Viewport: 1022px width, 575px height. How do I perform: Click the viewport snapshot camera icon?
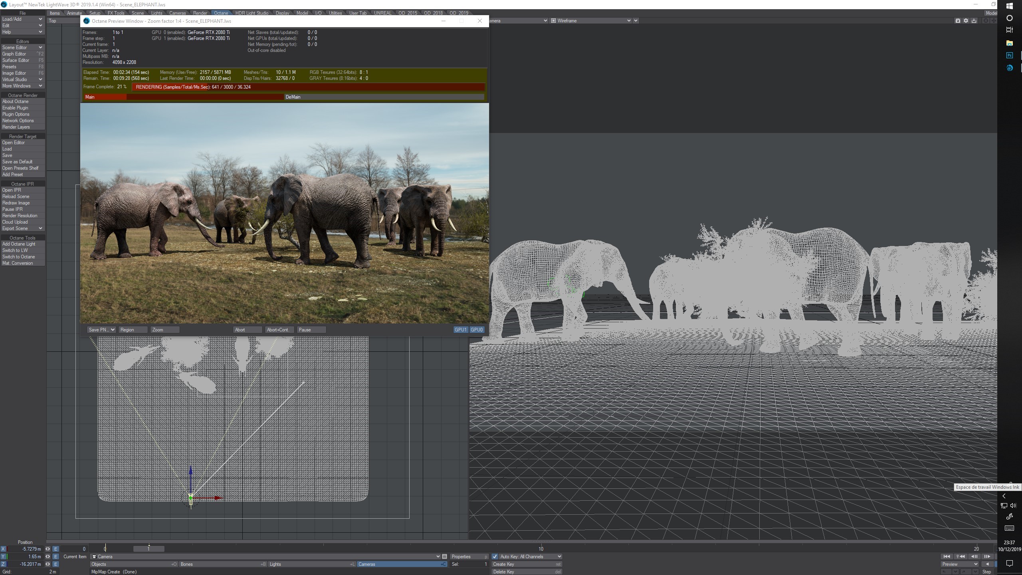click(x=958, y=21)
